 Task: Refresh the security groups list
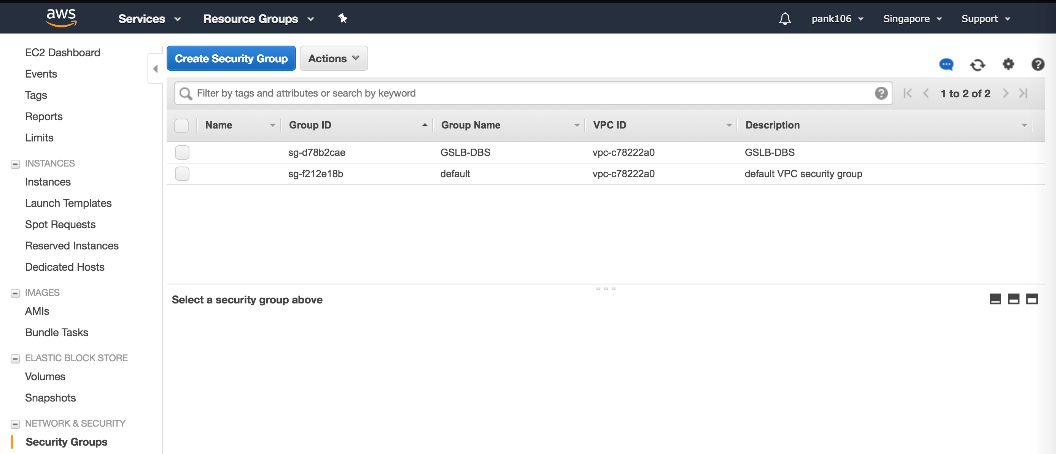(977, 64)
